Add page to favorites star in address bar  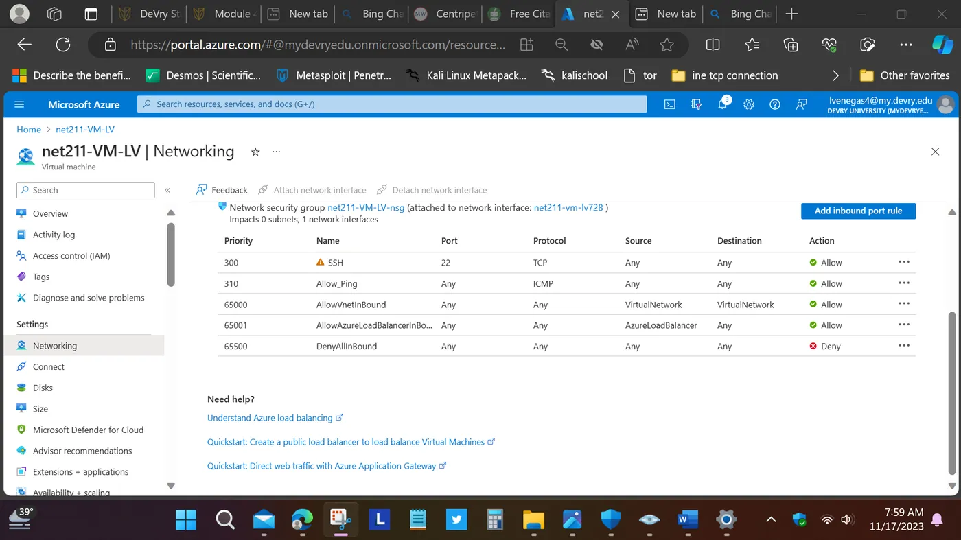pos(667,45)
